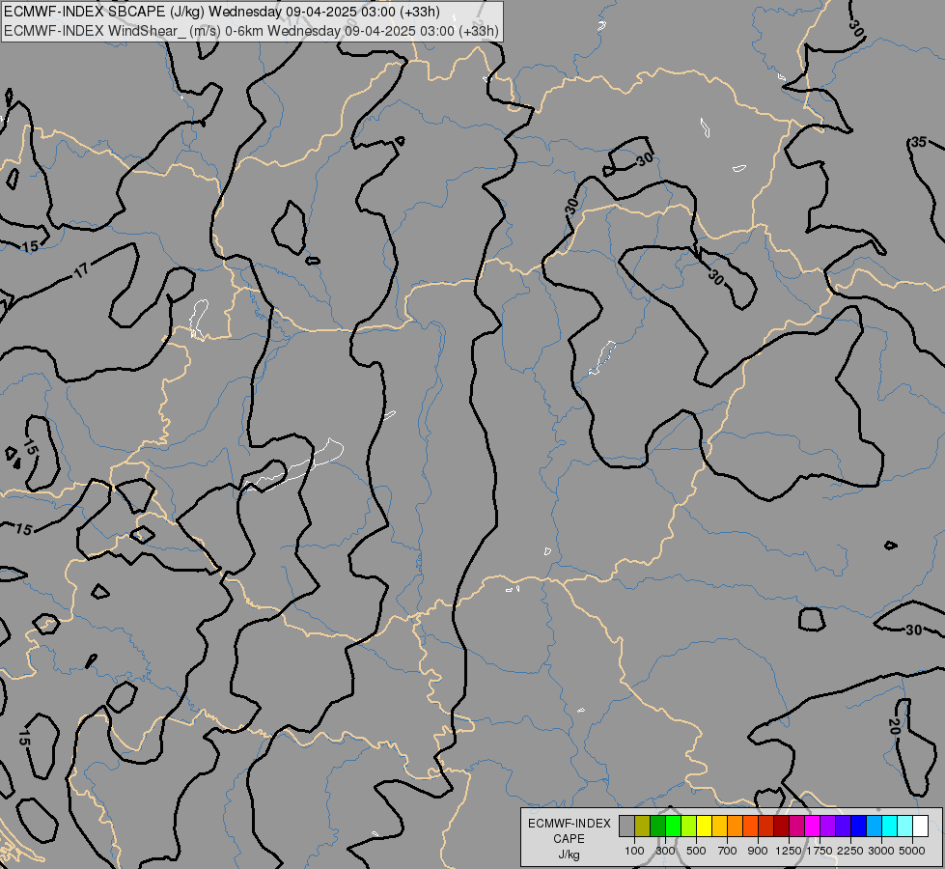945x869 pixels.
Task: Click the legend value 2250
Action: click(850, 851)
